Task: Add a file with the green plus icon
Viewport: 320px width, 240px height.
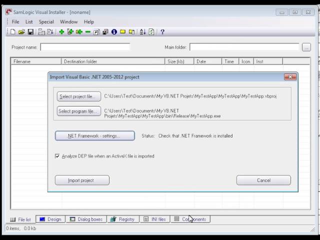Action: click(x=61, y=32)
